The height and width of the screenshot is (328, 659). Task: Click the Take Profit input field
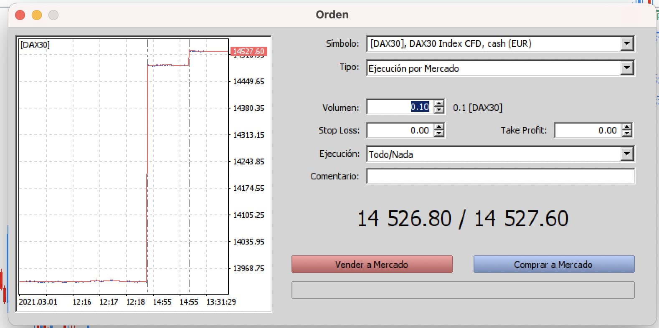(x=588, y=130)
